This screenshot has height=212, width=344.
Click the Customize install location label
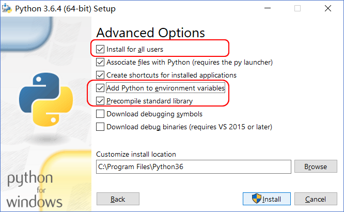coord(136,154)
